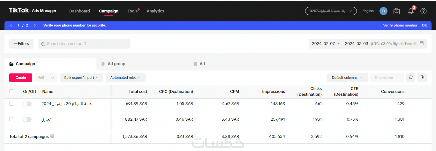Click the Search by name or ID field
The width and height of the screenshot is (436, 151).
point(84,44)
